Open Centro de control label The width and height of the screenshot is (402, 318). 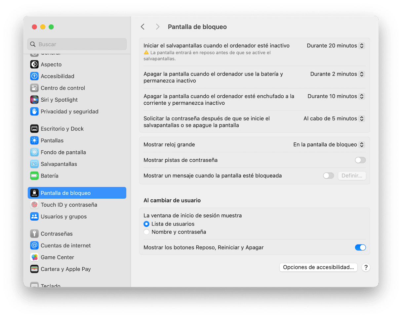pyautogui.click(x=63, y=88)
